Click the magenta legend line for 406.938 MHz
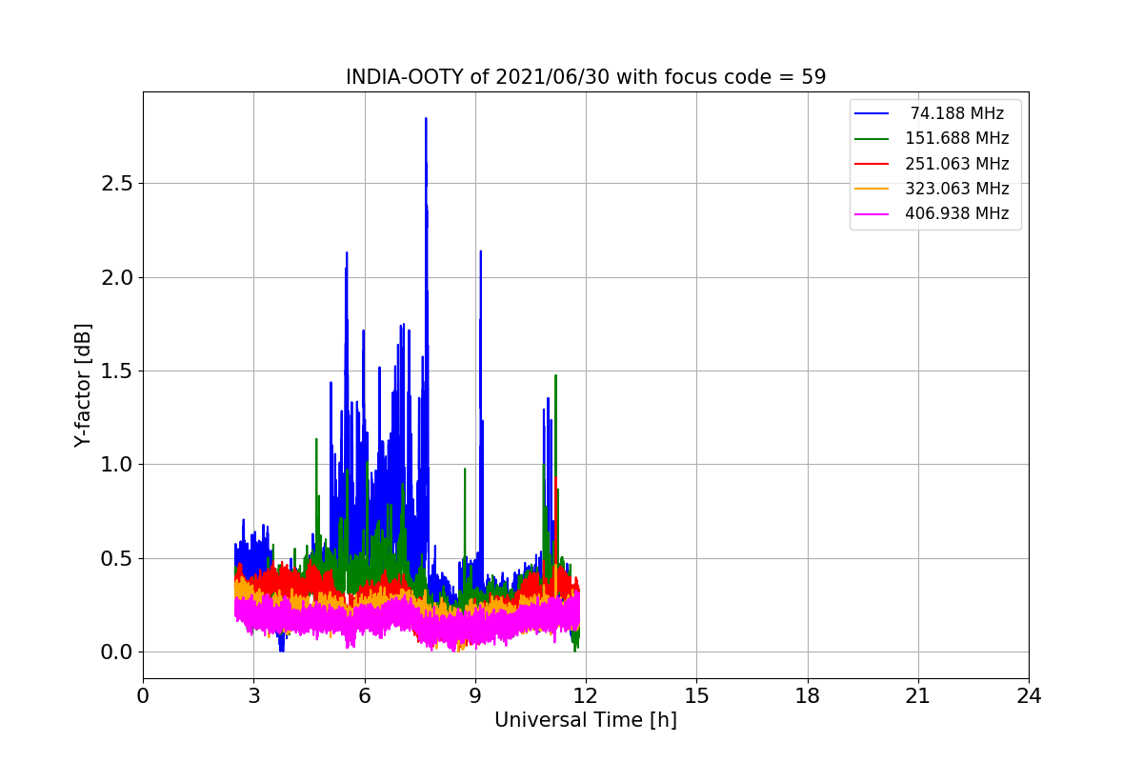Viewport: 1143px width, 762px height. (x=872, y=213)
